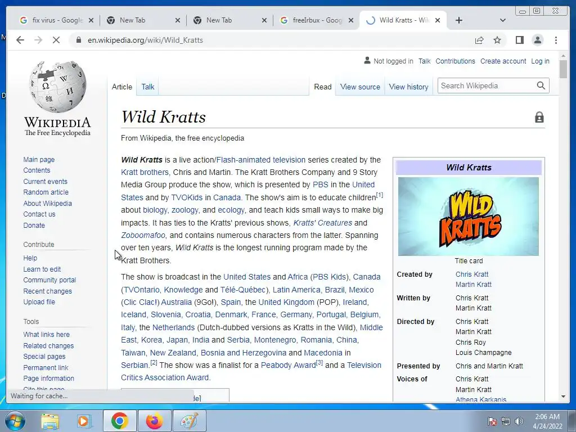Open the article Talk tab
576x432 pixels.
coord(148,87)
